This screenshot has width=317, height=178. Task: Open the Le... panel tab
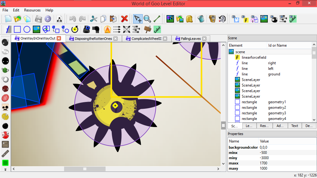[x=249, y=126]
